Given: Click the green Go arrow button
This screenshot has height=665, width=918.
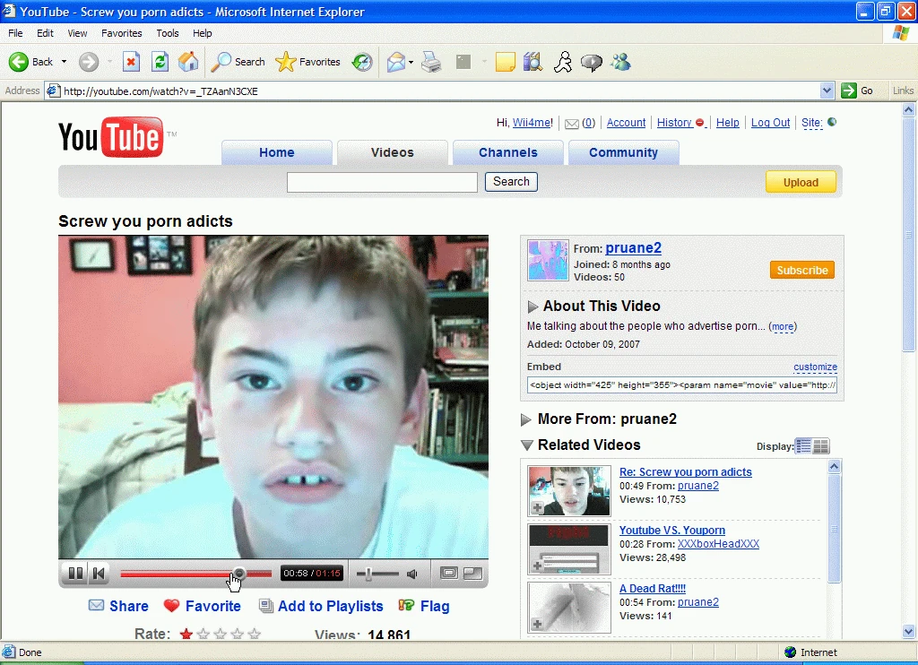Looking at the screenshot, I should [x=848, y=91].
